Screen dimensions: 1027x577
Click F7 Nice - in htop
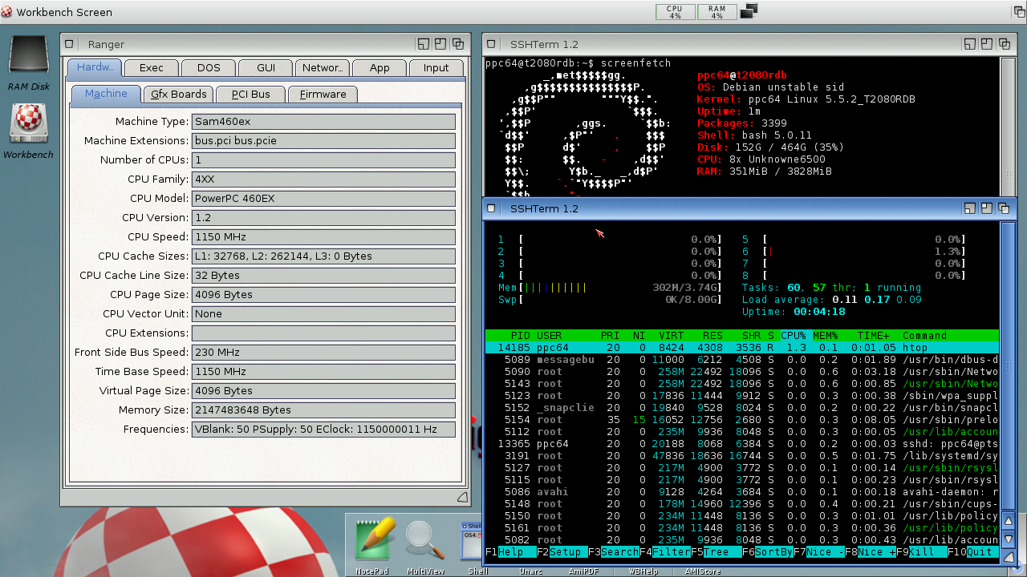818,552
